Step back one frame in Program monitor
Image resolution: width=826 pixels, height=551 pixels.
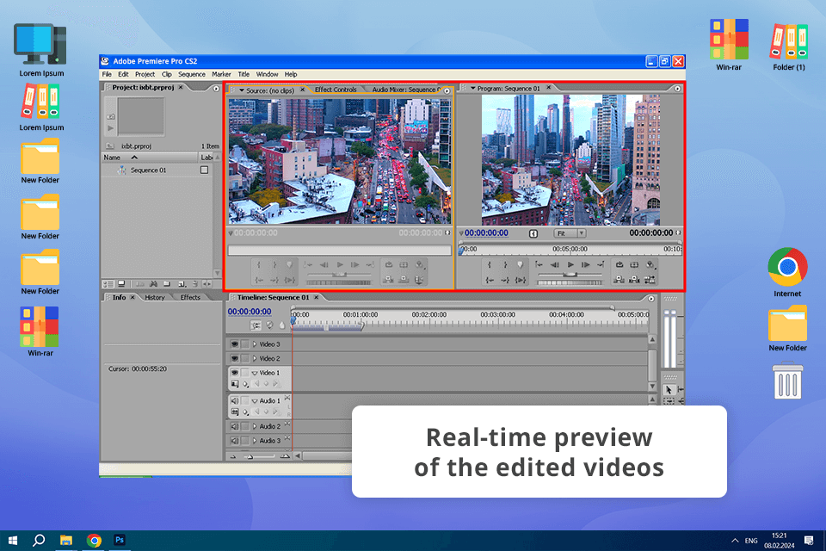coord(555,264)
